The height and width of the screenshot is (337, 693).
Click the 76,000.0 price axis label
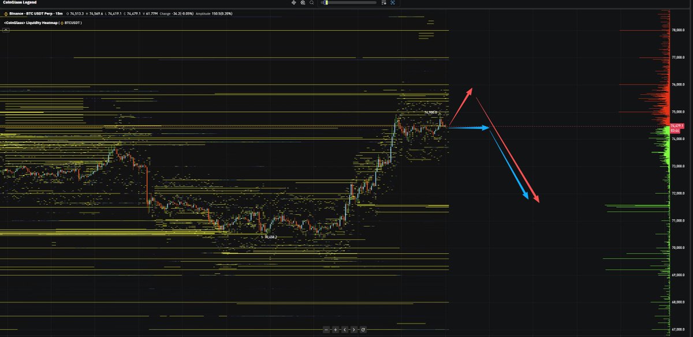677,84
